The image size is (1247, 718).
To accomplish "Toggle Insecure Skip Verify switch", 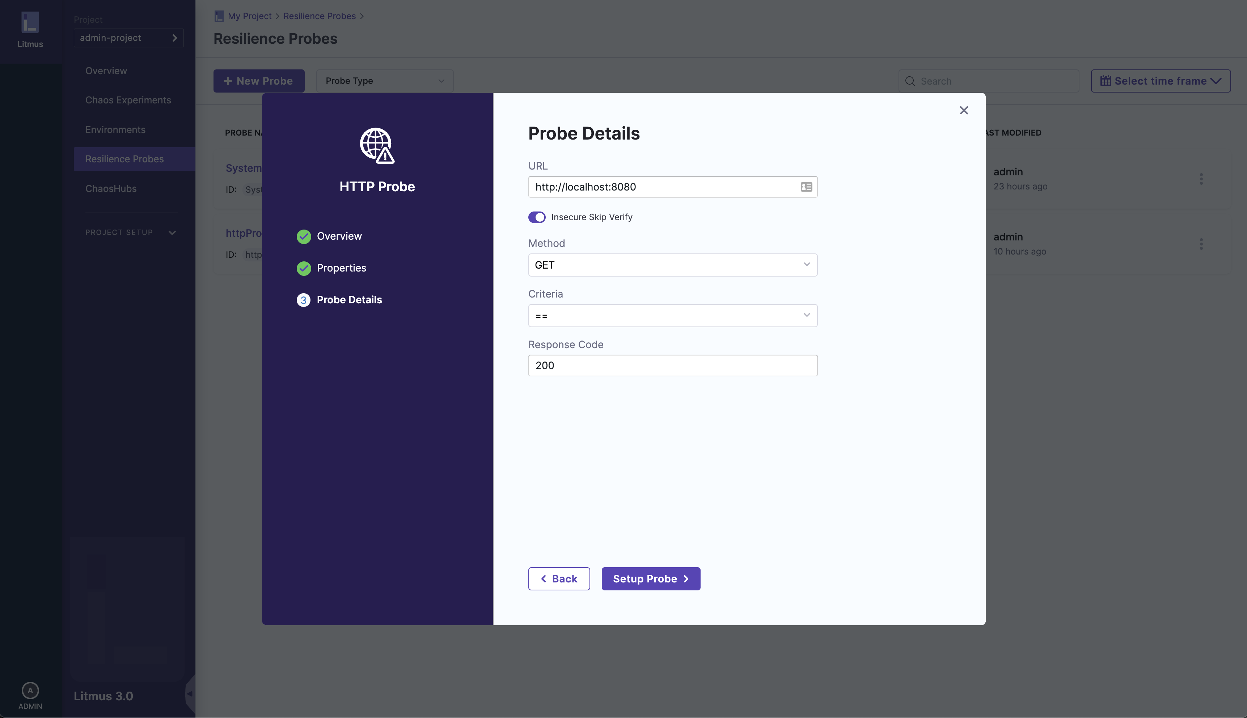I will 537,217.
